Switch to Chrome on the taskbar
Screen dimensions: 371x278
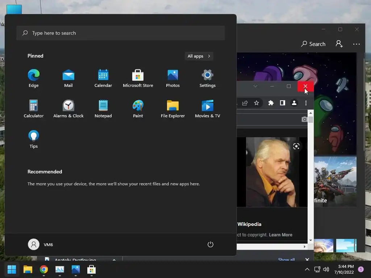[44, 269]
